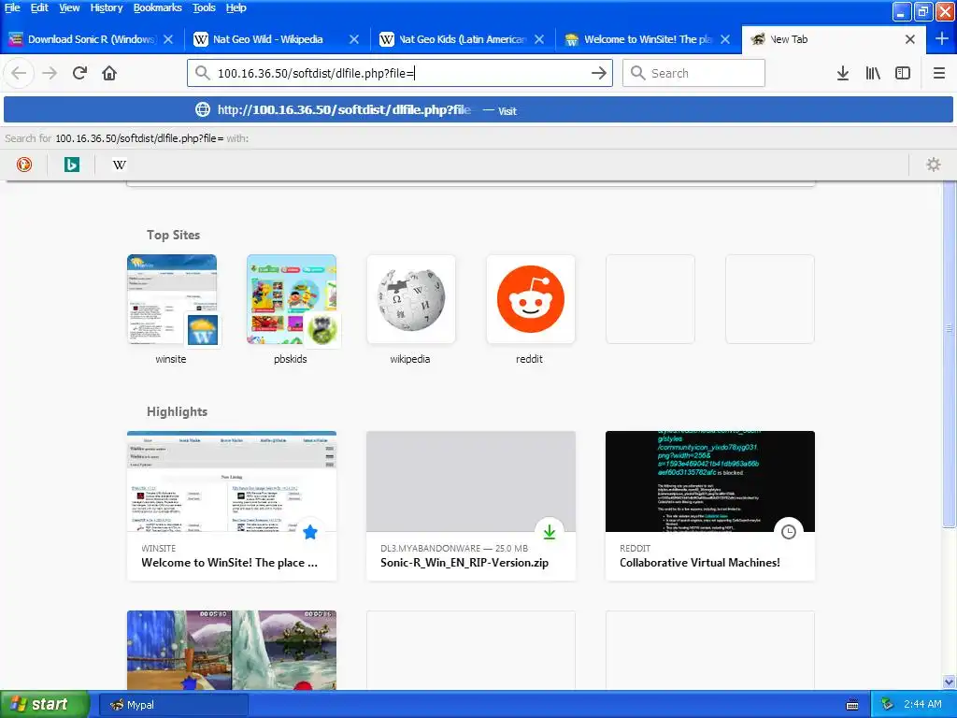Screen dimensions: 957x718
Task: Open the Bookmarks menu
Action: coord(157,7)
